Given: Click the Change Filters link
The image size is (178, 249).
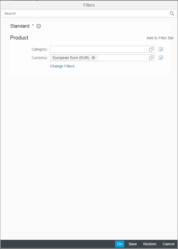Looking at the screenshot, I should (x=62, y=66).
